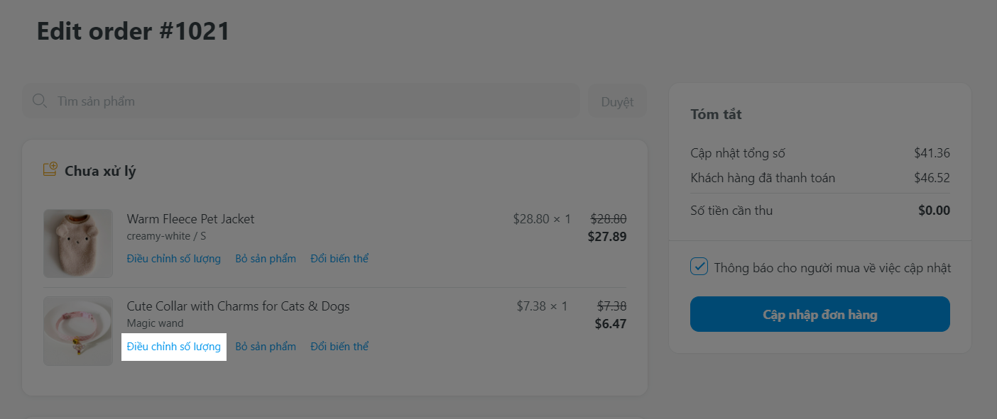Focus the "Tìm sản phẩm" search field
The height and width of the screenshot is (419, 997).
pos(312,101)
